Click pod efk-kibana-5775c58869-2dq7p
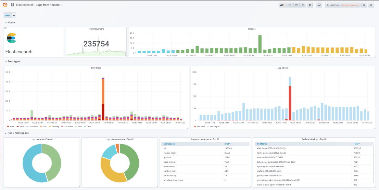The image size is (379, 190). click(x=271, y=148)
